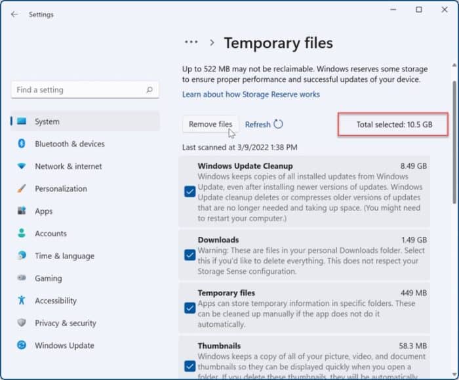Click the back arrow in the title bar
The image size is (459, 380).
[14, 14]
